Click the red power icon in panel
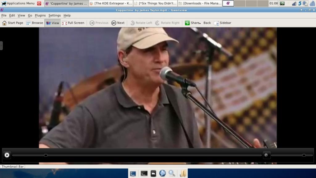This screenshot has height=178, width=316. [39, 3]
